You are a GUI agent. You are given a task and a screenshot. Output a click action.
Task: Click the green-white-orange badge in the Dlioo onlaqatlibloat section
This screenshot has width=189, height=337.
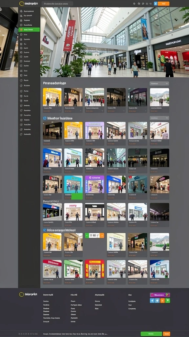coord(94,235)
